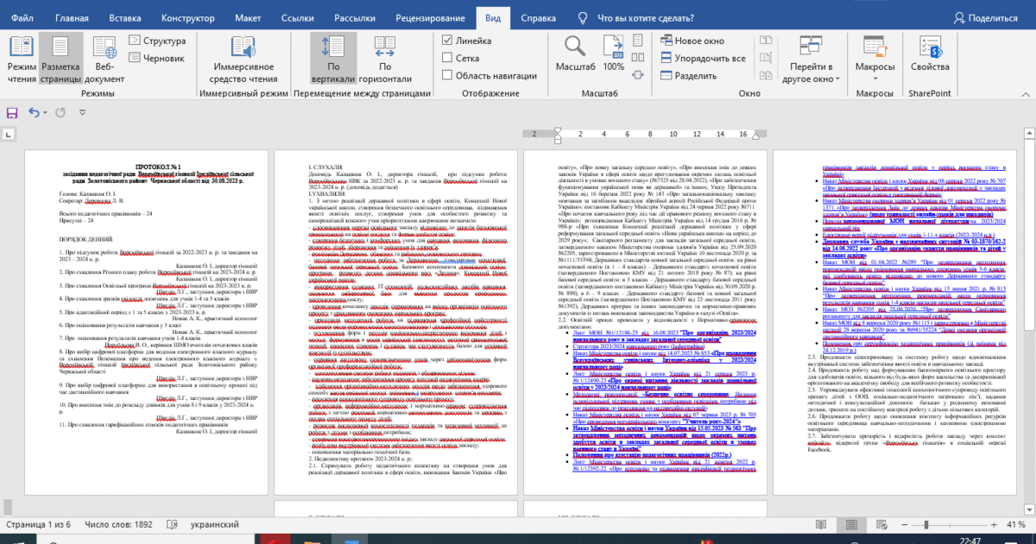Click the Share (Поделиться) button
This screenshot has height=544, width=1036.
[x=984, y=17]
